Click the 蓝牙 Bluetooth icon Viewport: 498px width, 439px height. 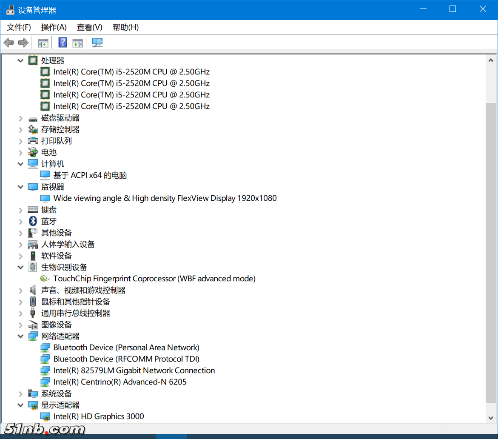pos(33,221)
